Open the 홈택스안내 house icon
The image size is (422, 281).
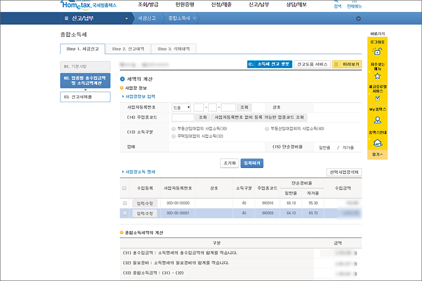pos(377,143)
